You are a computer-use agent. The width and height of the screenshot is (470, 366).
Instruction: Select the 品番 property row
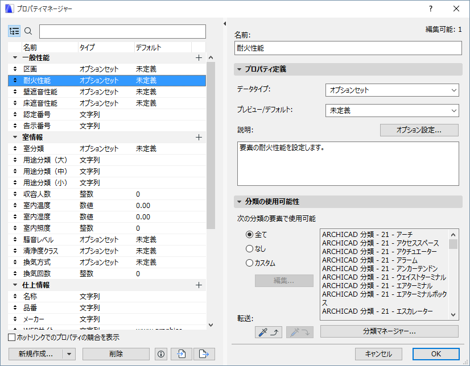point(107,308)
